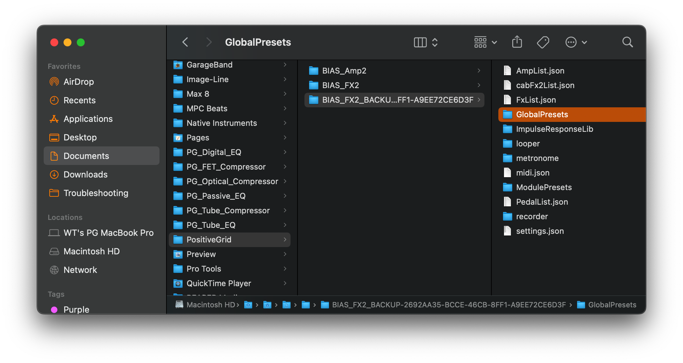Click Macintosh HD in the path bar

(205, 305)
